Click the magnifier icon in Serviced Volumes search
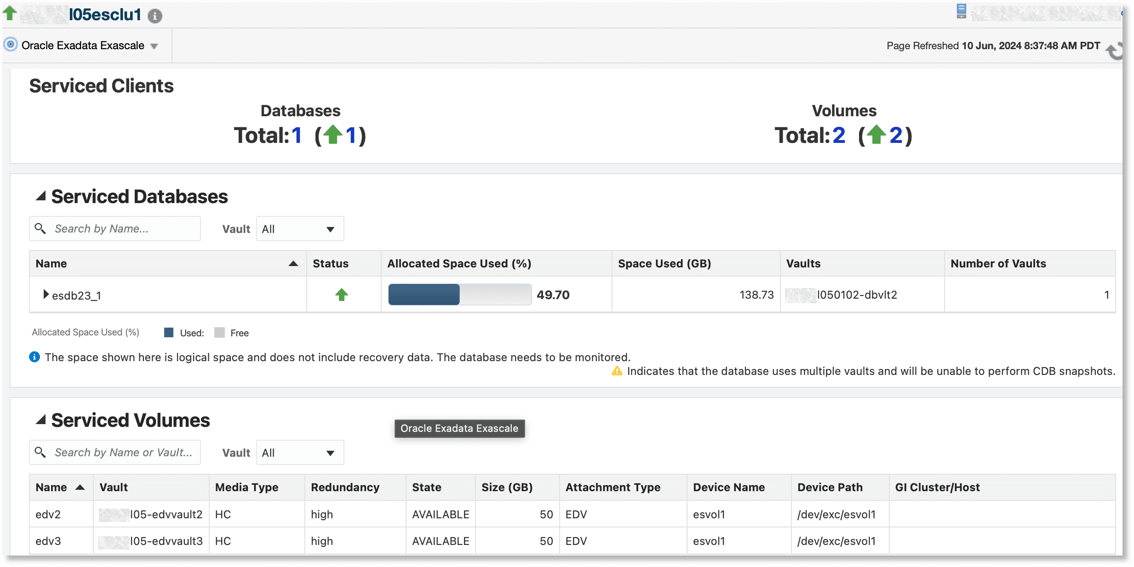The height and width of the screenshot is (567, 1134). [x=40, y=452]
